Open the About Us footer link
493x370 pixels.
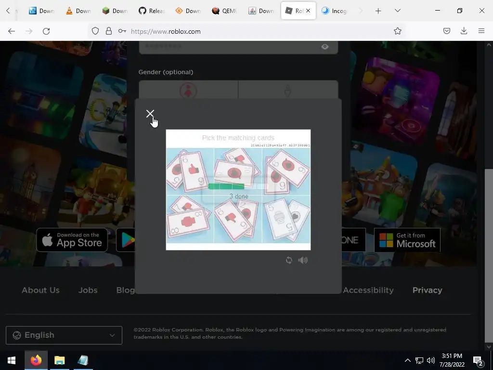click(x=40, y=290)
